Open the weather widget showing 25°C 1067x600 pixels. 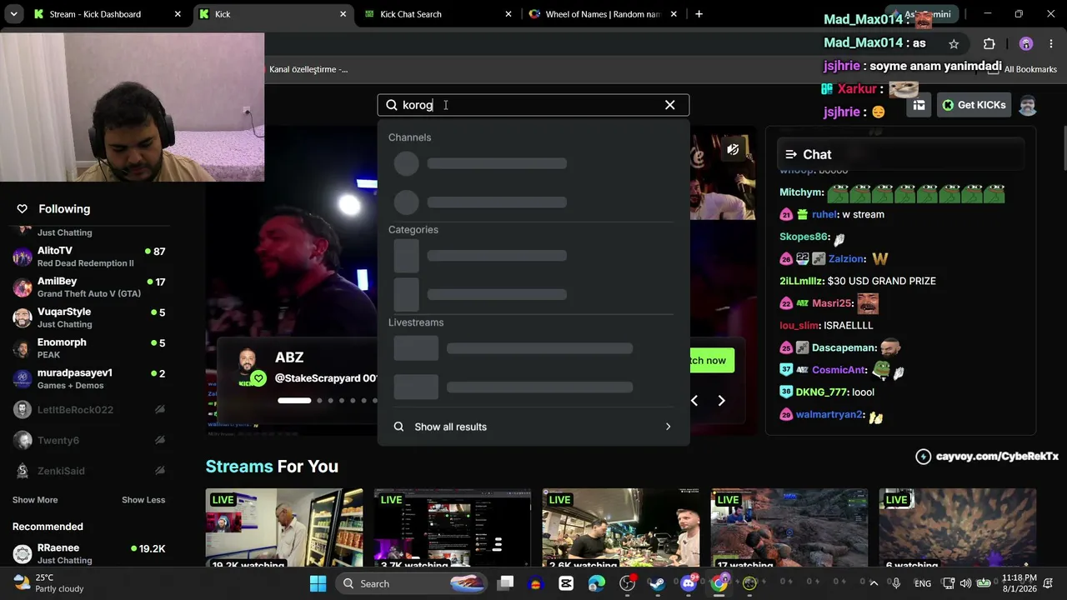click(50, 583)
